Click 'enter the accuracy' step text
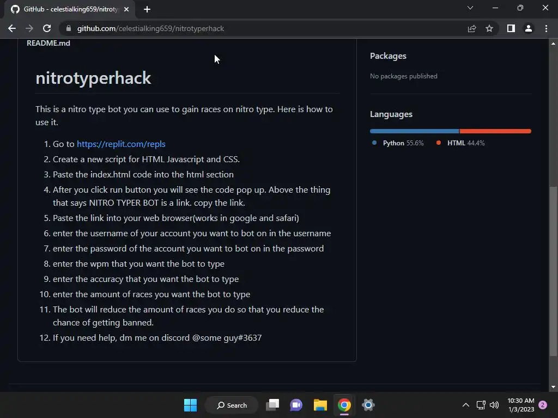The height and width of the screenshot is (418, 558). point(145,279)
